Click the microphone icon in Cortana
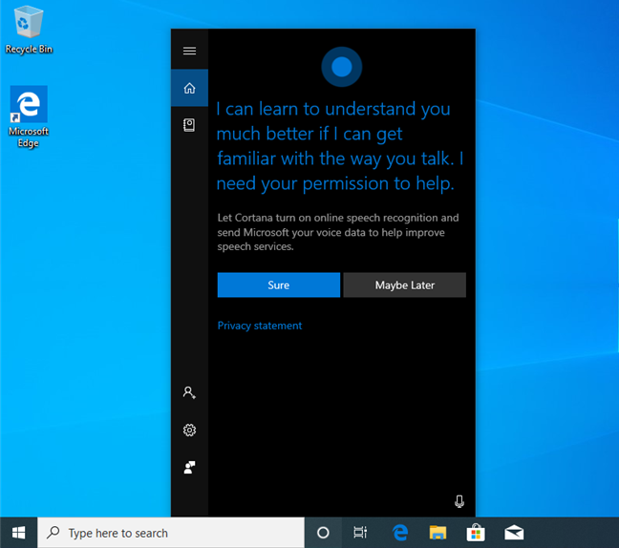619x548 pixels. [459, 501]
